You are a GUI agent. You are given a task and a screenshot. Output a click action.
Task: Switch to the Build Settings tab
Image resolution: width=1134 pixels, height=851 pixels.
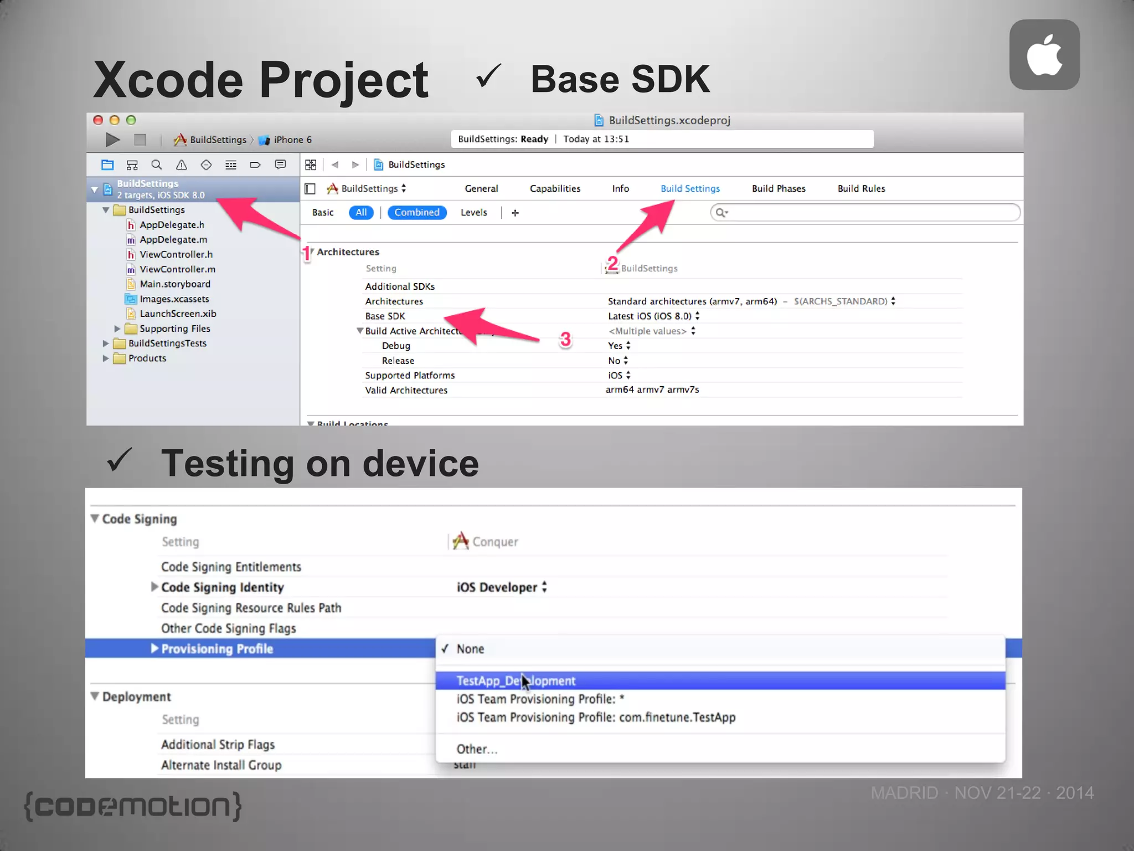pos(690,188)
